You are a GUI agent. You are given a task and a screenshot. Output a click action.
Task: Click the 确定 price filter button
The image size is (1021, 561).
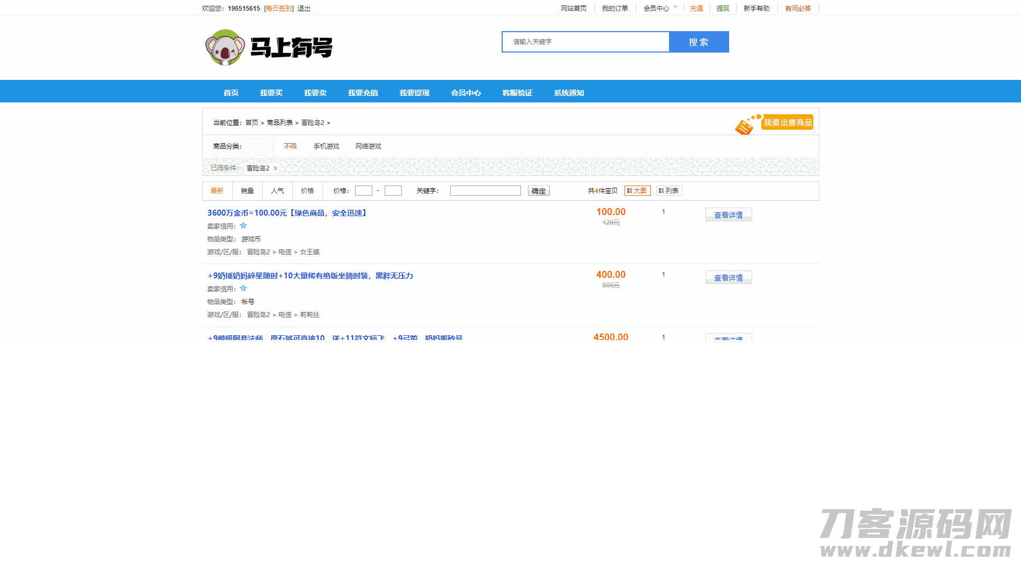(538, 190)
